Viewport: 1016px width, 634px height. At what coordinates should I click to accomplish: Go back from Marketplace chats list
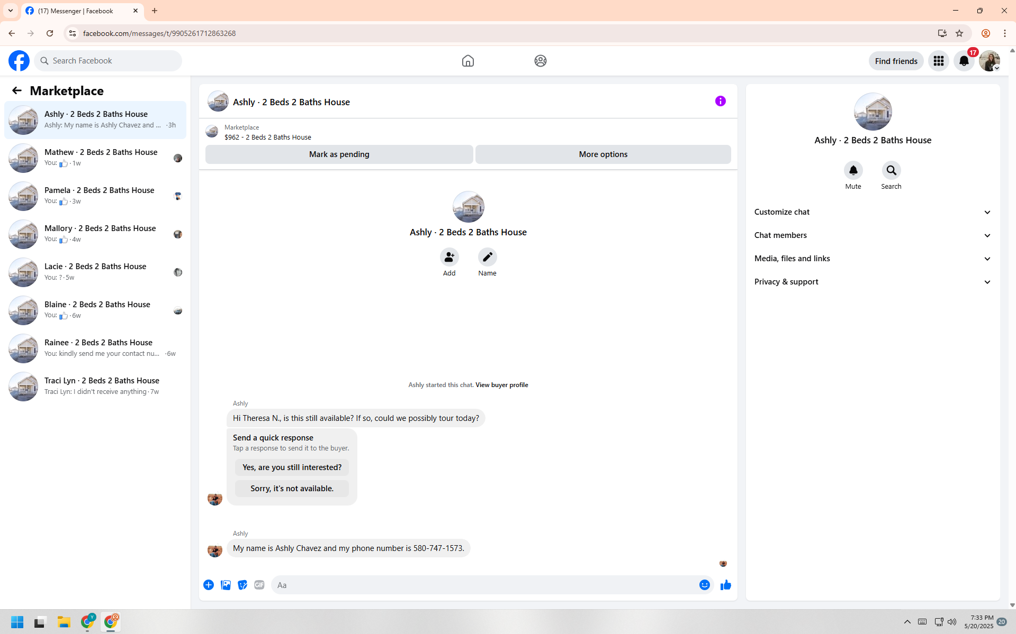17,90
